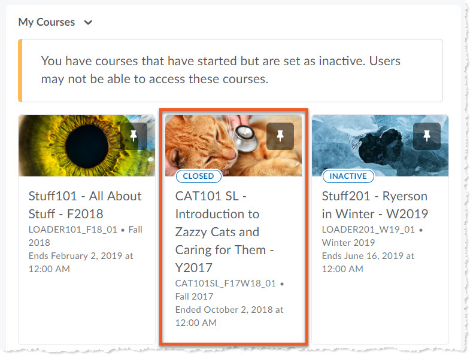This screenshot has height=357, width=473.
Task: Click the inactive courses warning message
Action: tap(220, 70)
